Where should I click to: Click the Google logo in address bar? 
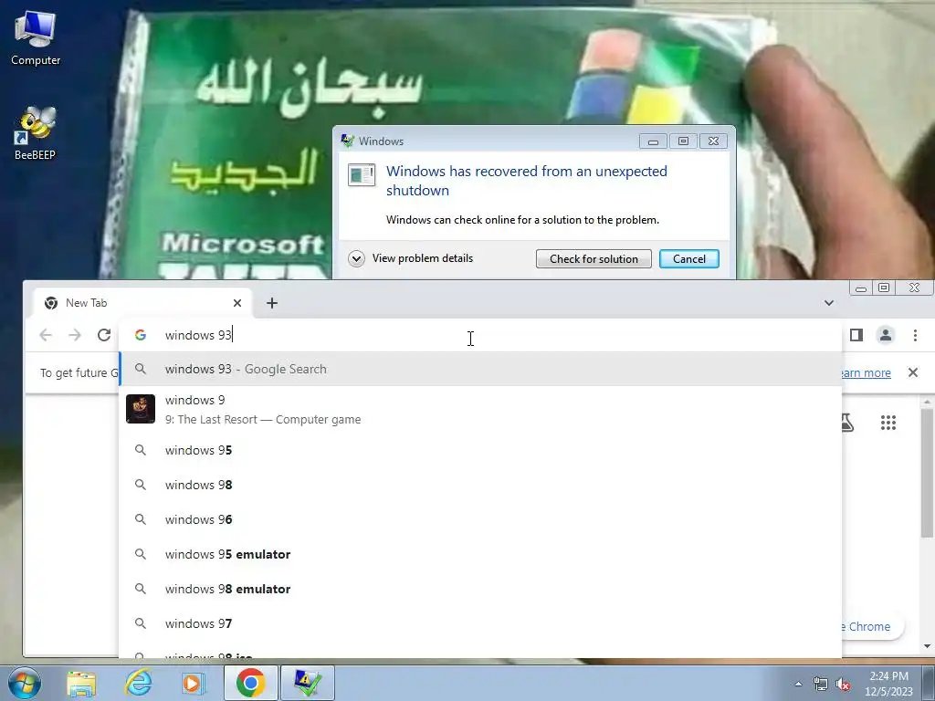pos(141,335)
